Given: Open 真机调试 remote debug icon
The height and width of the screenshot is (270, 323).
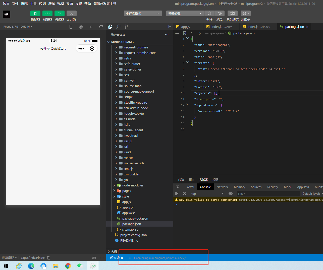Looking at the screenshot, I should [x=233, y=13].
